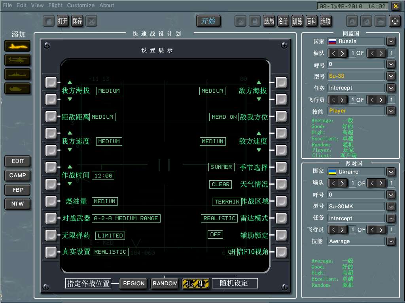405x303 pixels.
Task: Toggle the HEAD ON aspect value
Action: (x=224, y=117)
